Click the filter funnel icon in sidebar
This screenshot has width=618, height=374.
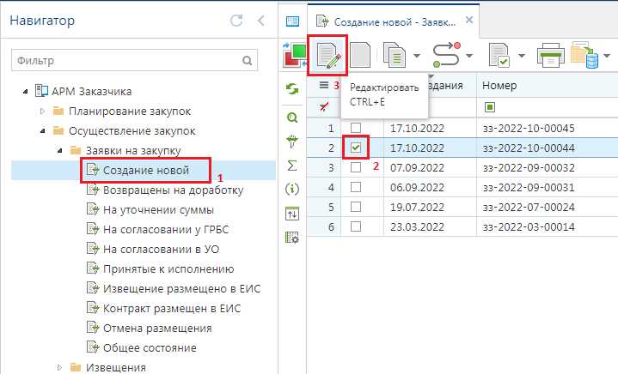292,142
